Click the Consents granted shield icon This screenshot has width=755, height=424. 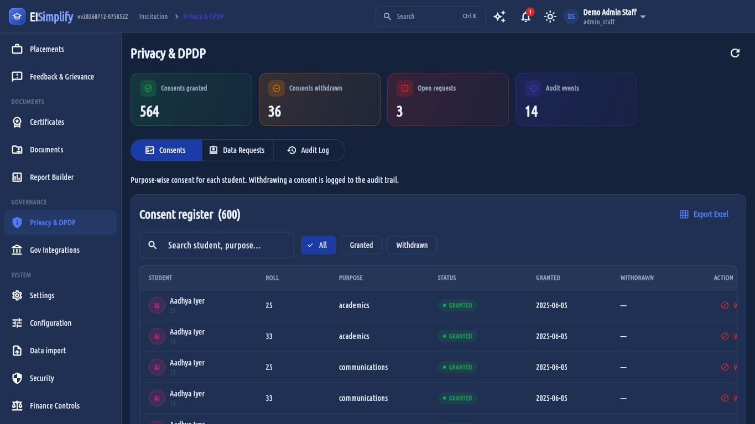[x=148, y=88]
